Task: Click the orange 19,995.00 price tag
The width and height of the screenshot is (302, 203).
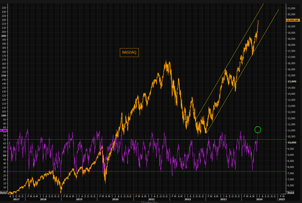Action: [293, 20]
